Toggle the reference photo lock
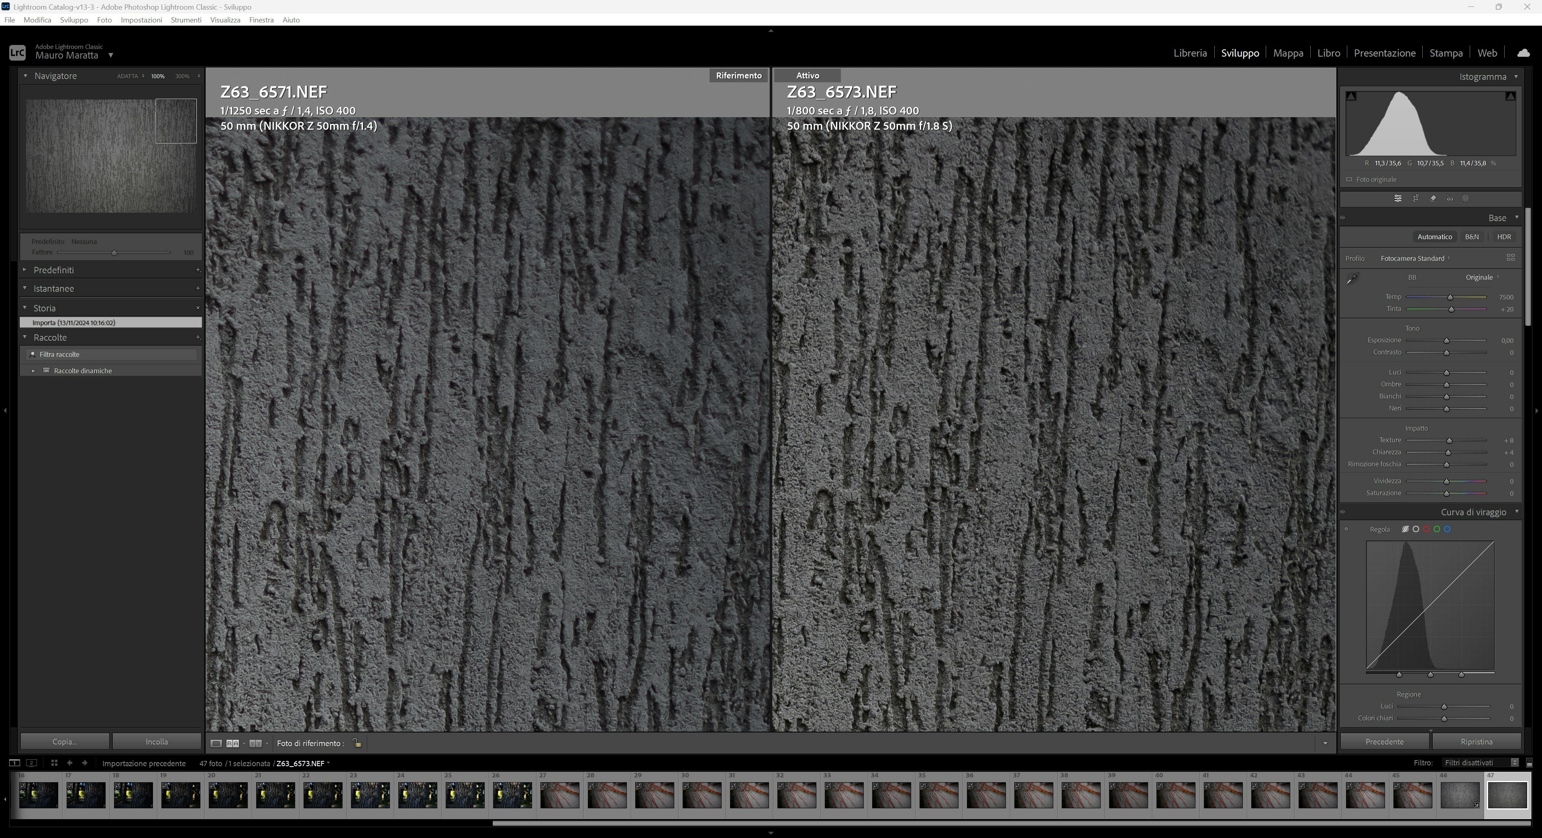The width and height of the screenshot is (1542, 838). pos(357,743)
